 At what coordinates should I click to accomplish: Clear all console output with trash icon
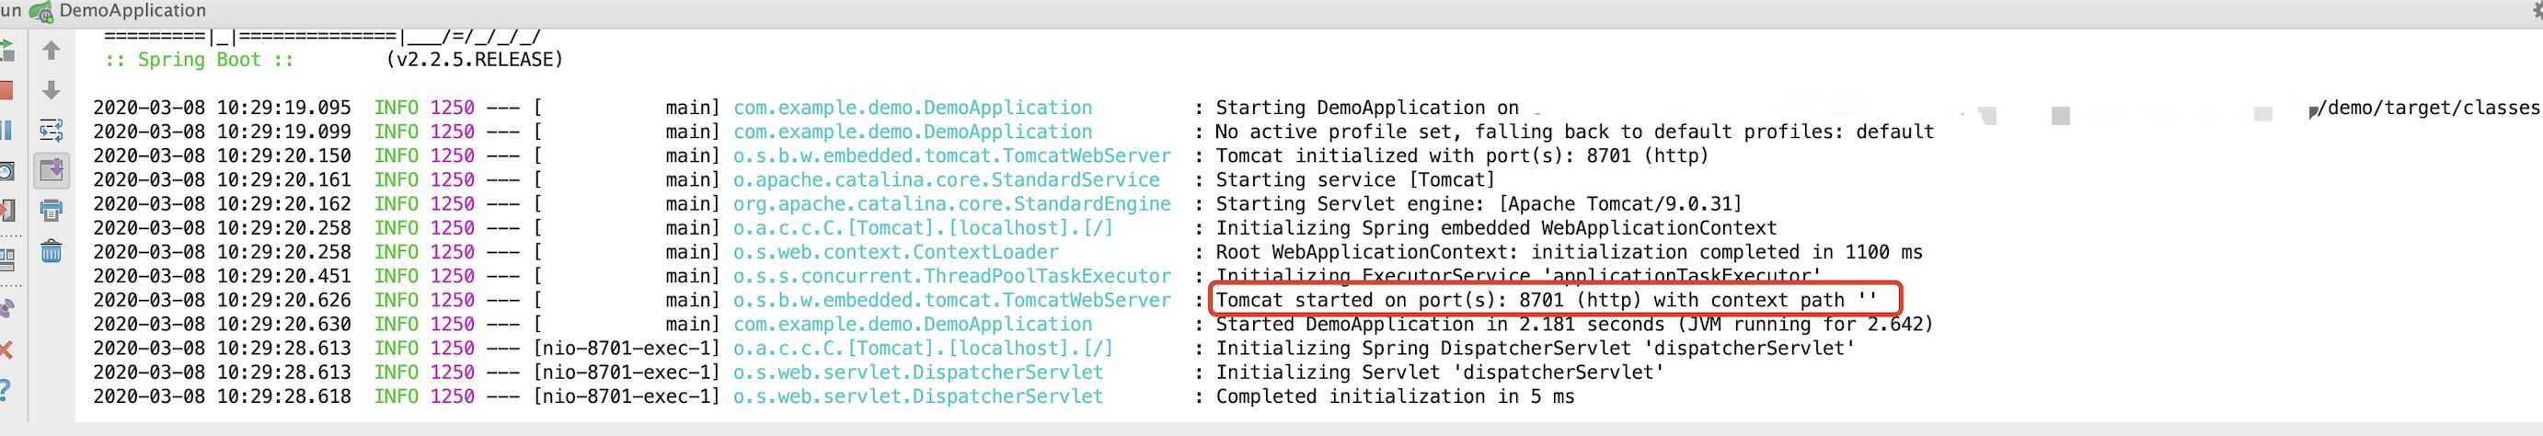click(52, 250)
